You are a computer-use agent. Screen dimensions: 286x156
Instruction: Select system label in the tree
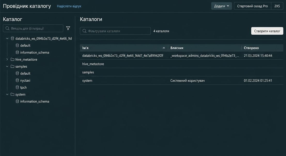[20, 95]
